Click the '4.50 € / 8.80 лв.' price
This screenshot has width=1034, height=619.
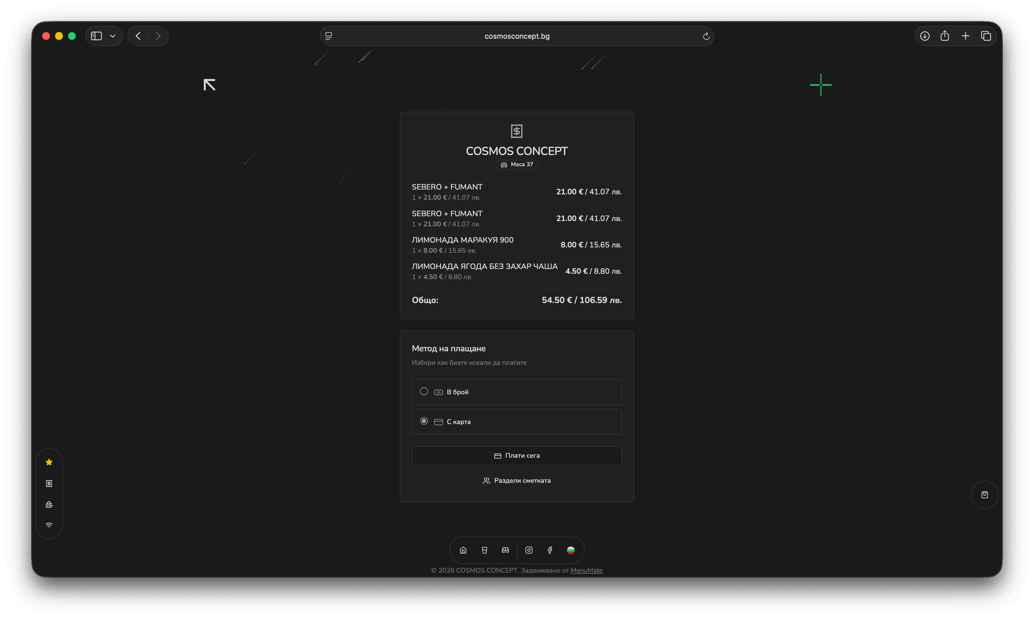click(x=593, y=271)
